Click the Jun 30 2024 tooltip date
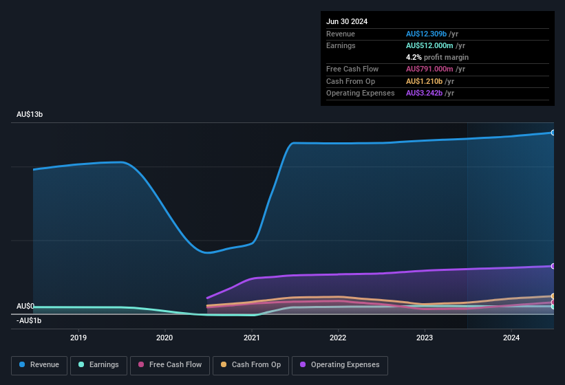Image resolution: width=565 pixels, height=385 pixels. pyautogui.click(x=347, y=21)
